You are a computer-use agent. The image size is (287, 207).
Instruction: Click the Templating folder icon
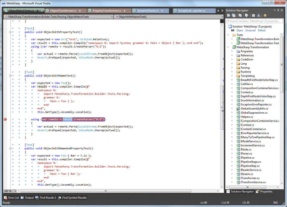(238, 76)
